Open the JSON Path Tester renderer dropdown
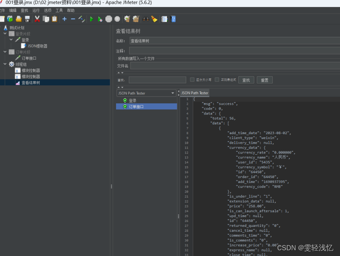The width and height of the screenshot is (340, 256). [146, 93]
